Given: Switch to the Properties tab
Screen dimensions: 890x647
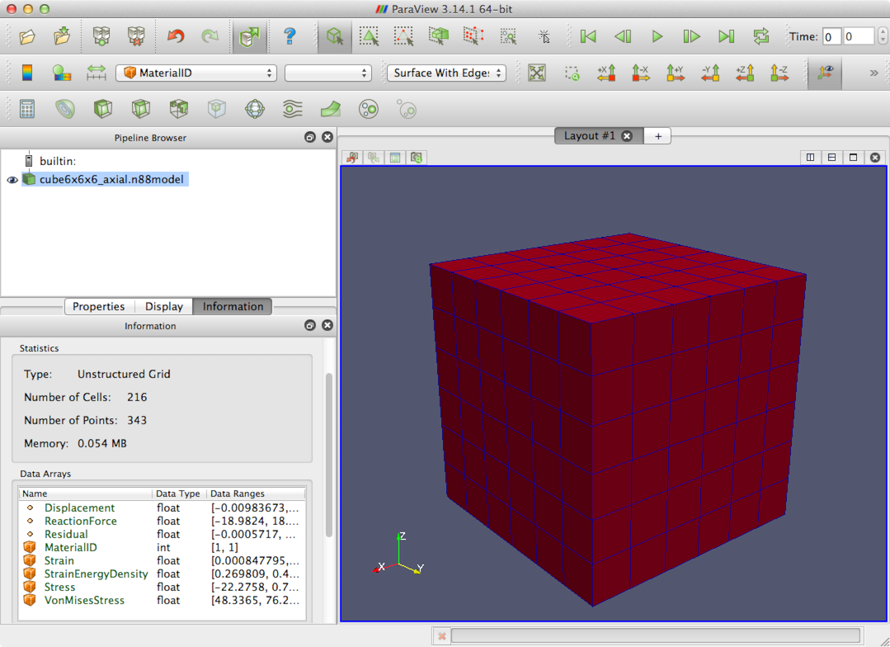Looking at the screenshot, I should tap(99, 306).
